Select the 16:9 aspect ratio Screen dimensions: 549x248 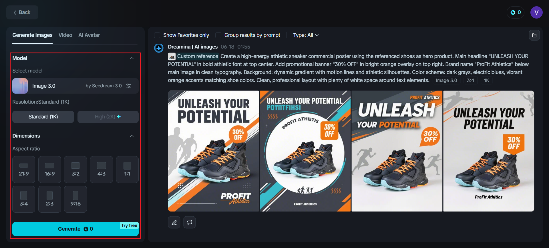pyautogui.click(x=49, y=170)
